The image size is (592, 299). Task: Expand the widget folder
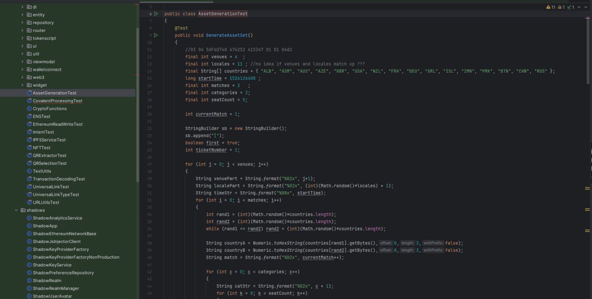22,85
